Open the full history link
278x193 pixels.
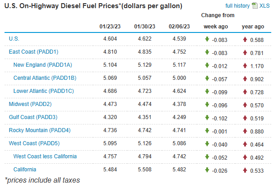(237, 6)
